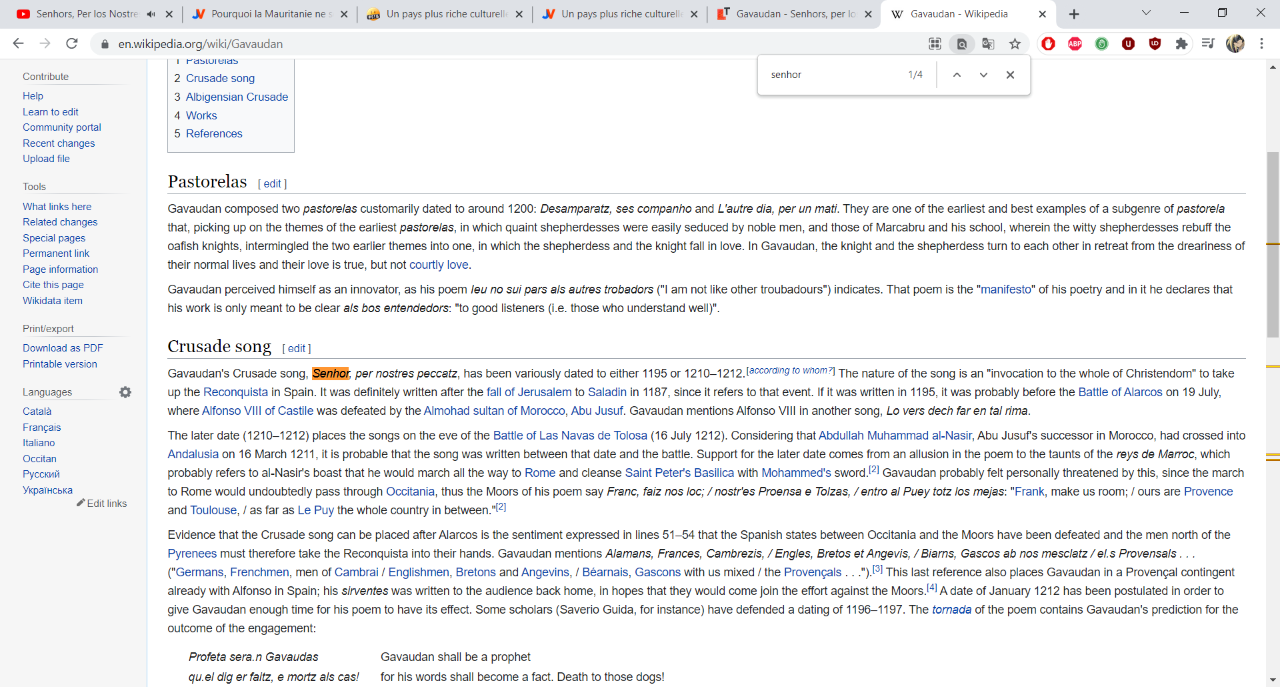Click Download as PDF in sidebar
Screen dimensions: 1280x687
(63, 348)
